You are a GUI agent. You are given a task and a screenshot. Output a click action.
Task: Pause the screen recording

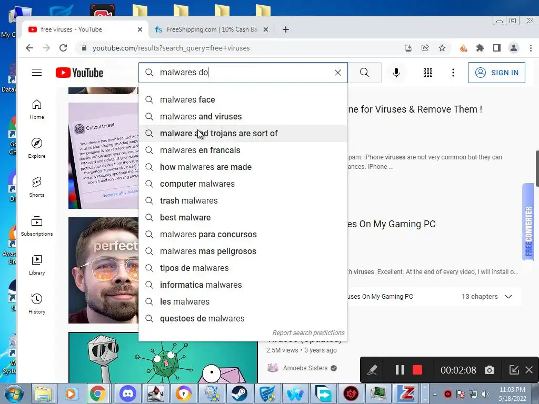400,370
